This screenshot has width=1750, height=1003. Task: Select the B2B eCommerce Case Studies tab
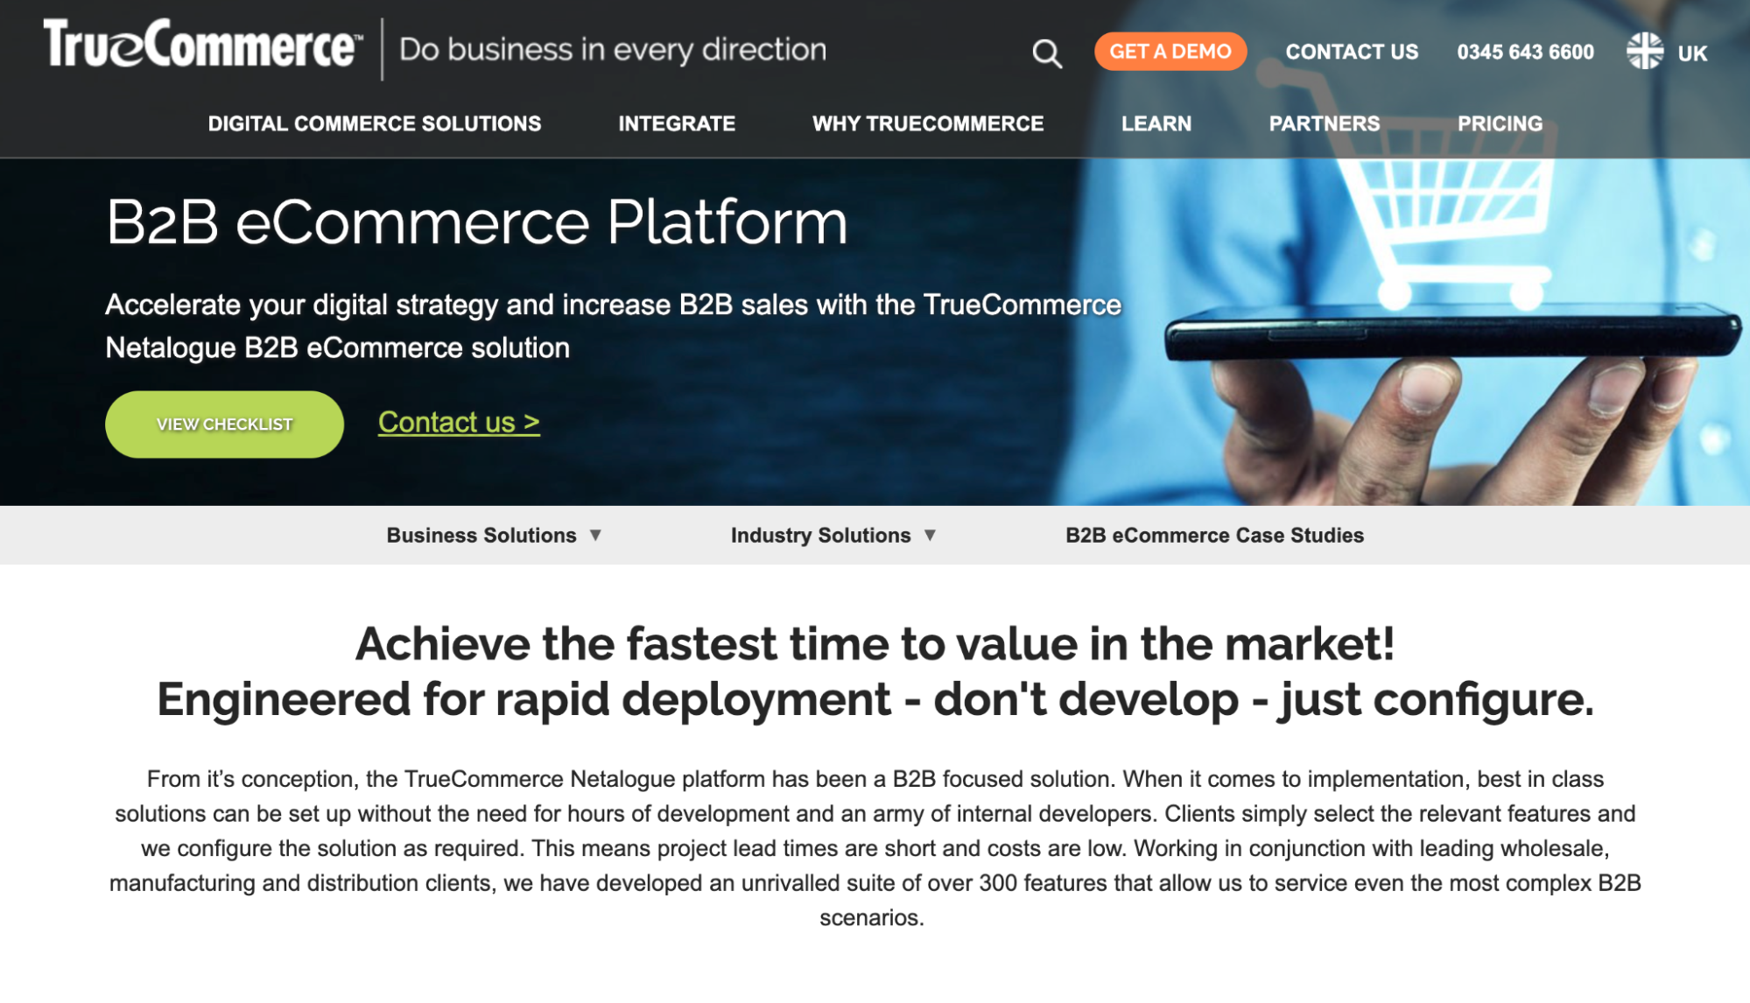[1215, 535]
